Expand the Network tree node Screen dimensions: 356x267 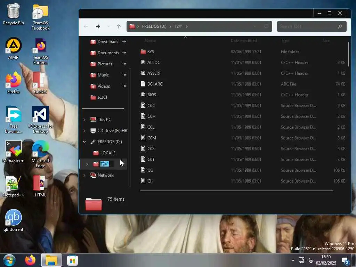click(x=84, y=175)
